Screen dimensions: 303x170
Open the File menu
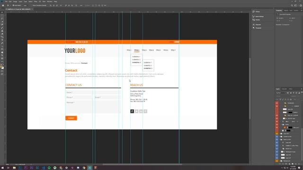tap(6, 1)
